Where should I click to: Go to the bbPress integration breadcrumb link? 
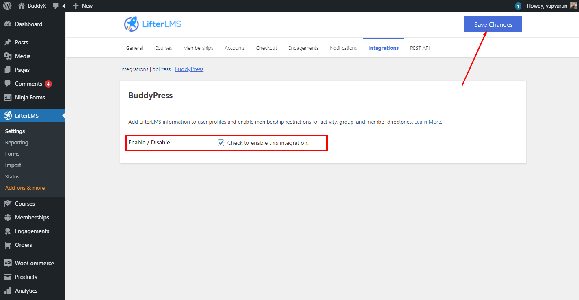point(161,69)
